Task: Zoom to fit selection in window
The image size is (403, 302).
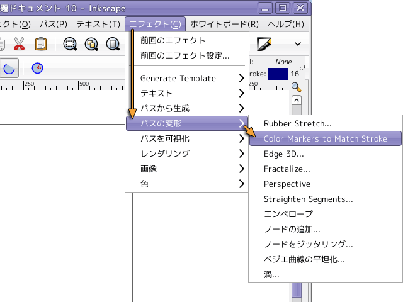Action: (70, 44)
